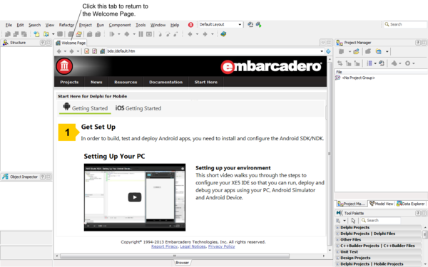Click the blue Help book icon in toolbar

[223, 34]
